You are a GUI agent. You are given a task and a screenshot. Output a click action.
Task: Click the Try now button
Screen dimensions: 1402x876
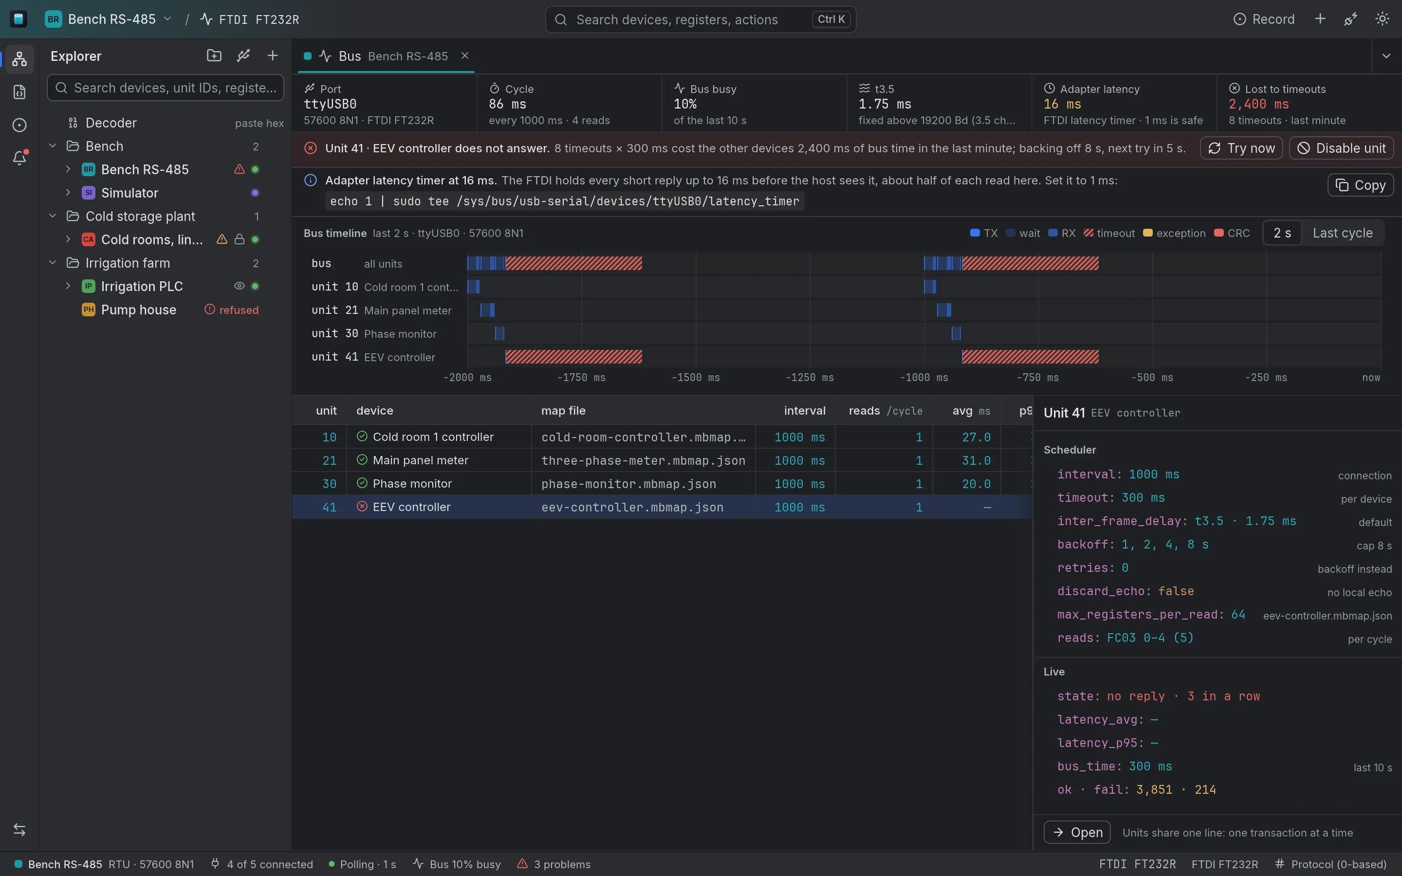point(1241,148)
